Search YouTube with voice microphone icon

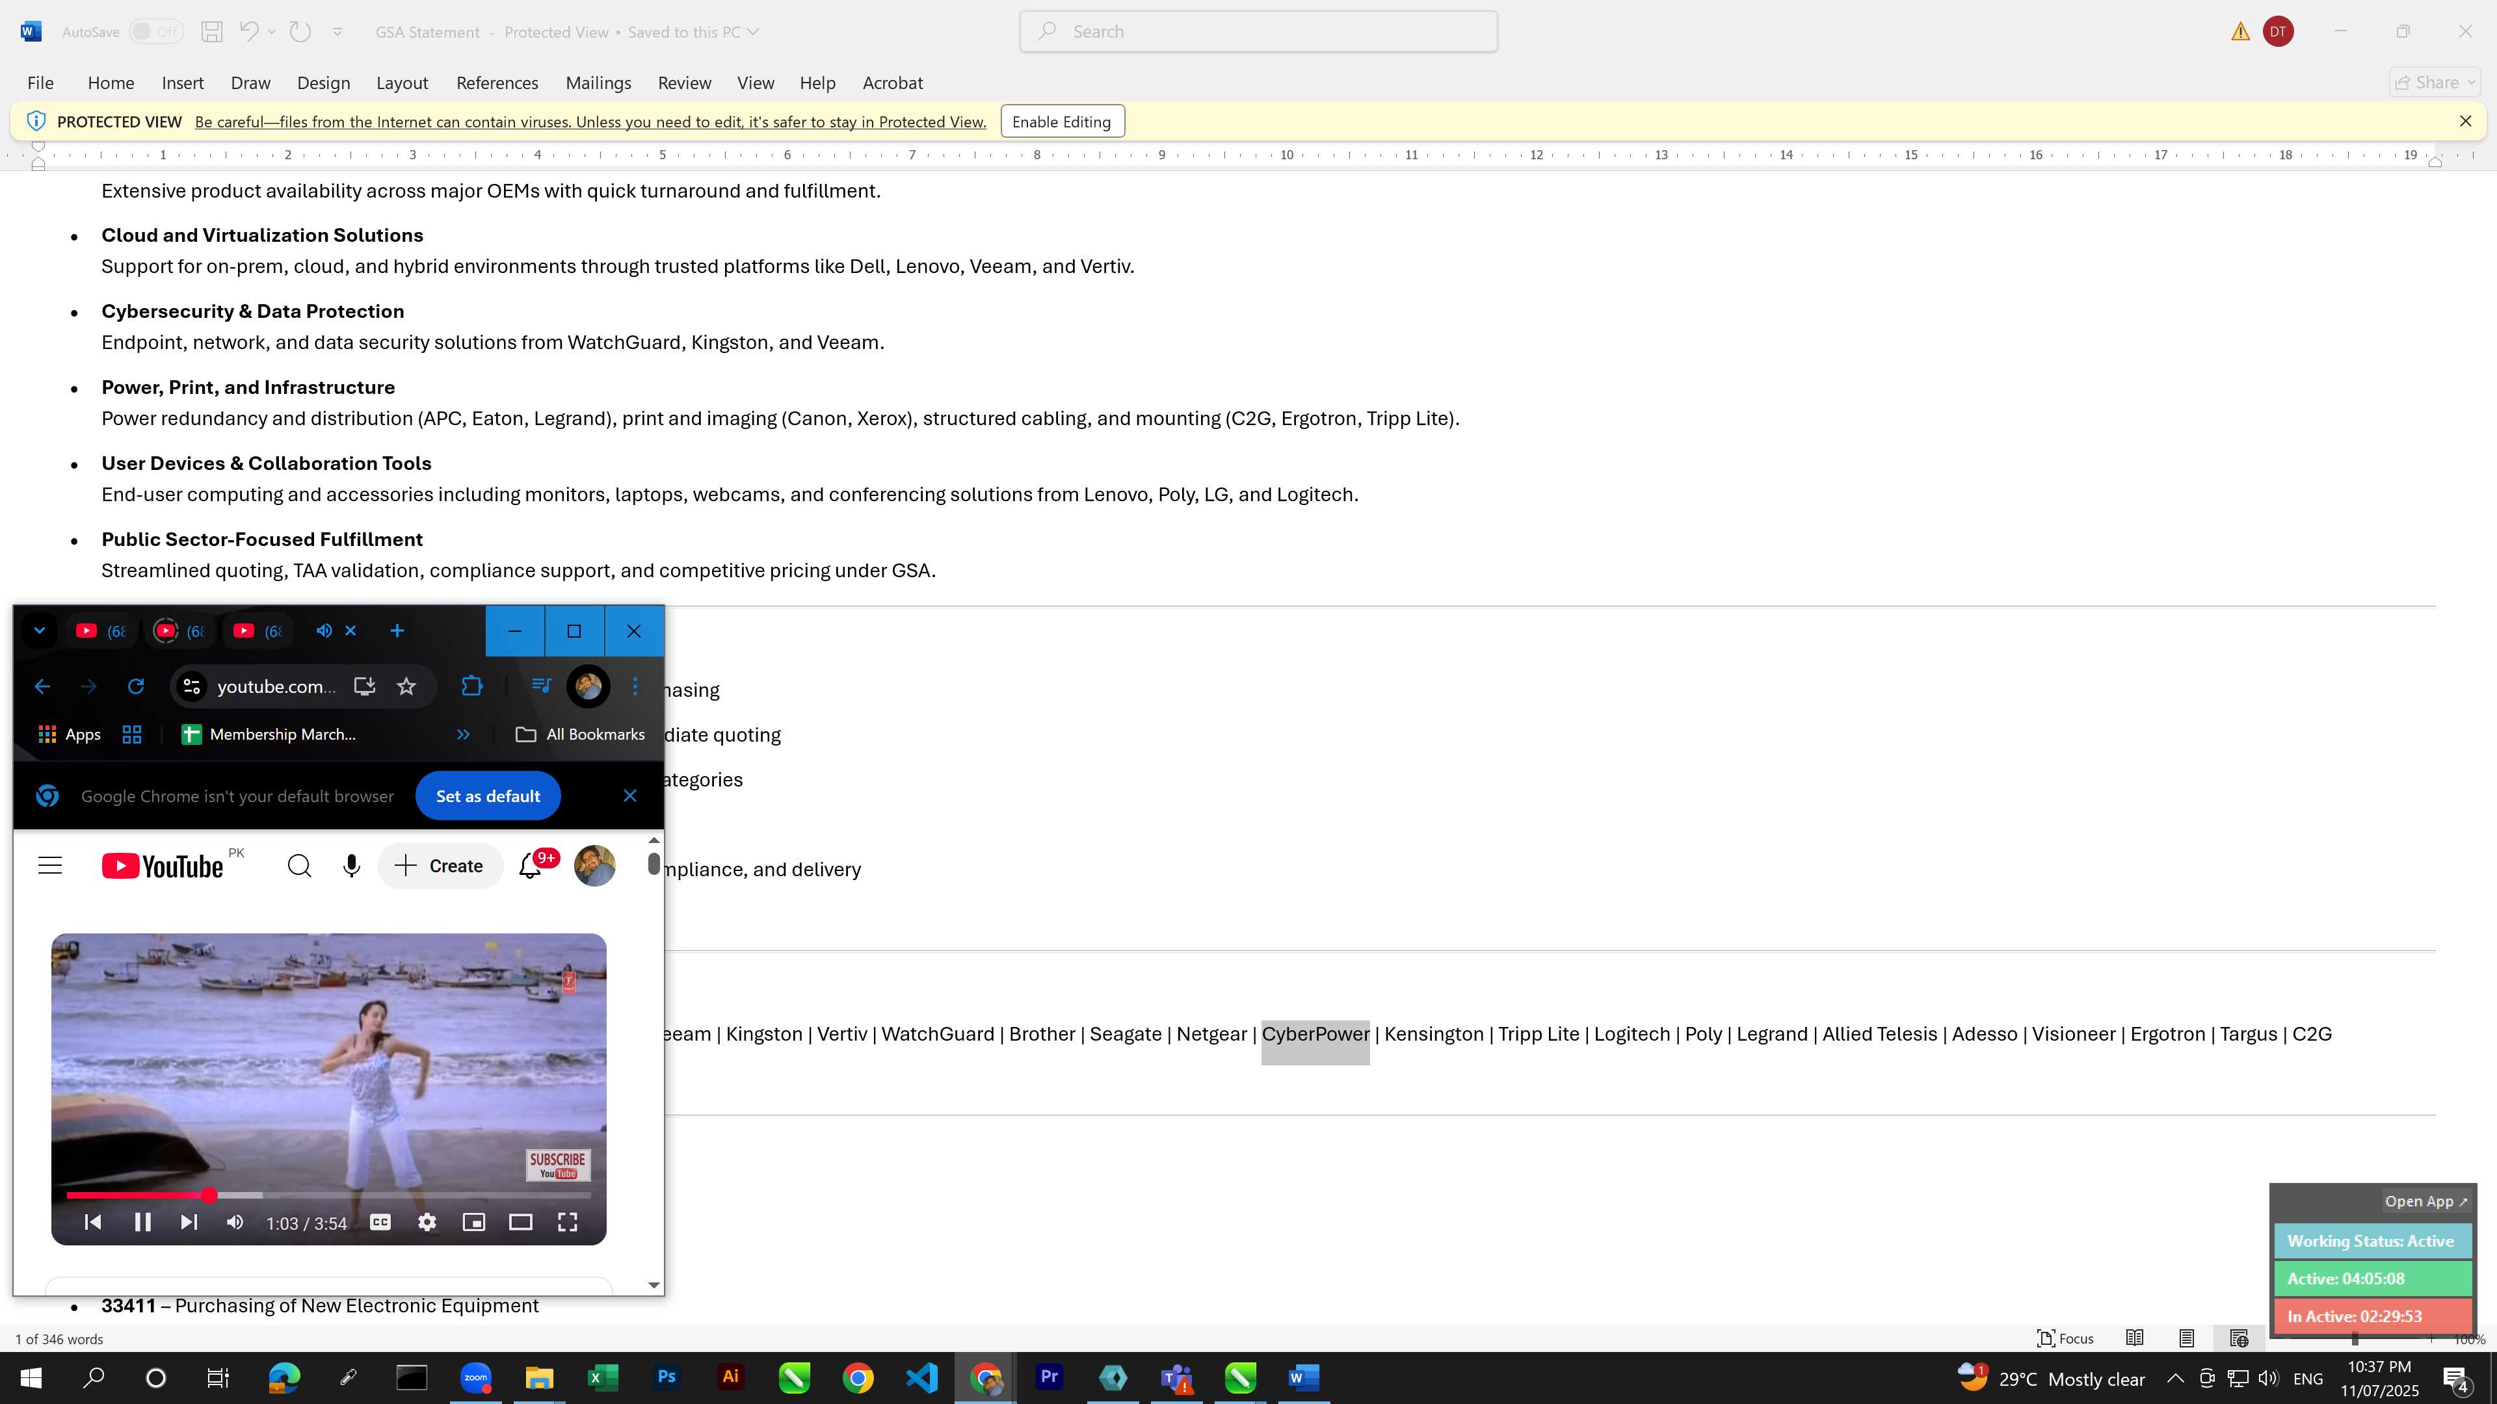coord(352,866)
